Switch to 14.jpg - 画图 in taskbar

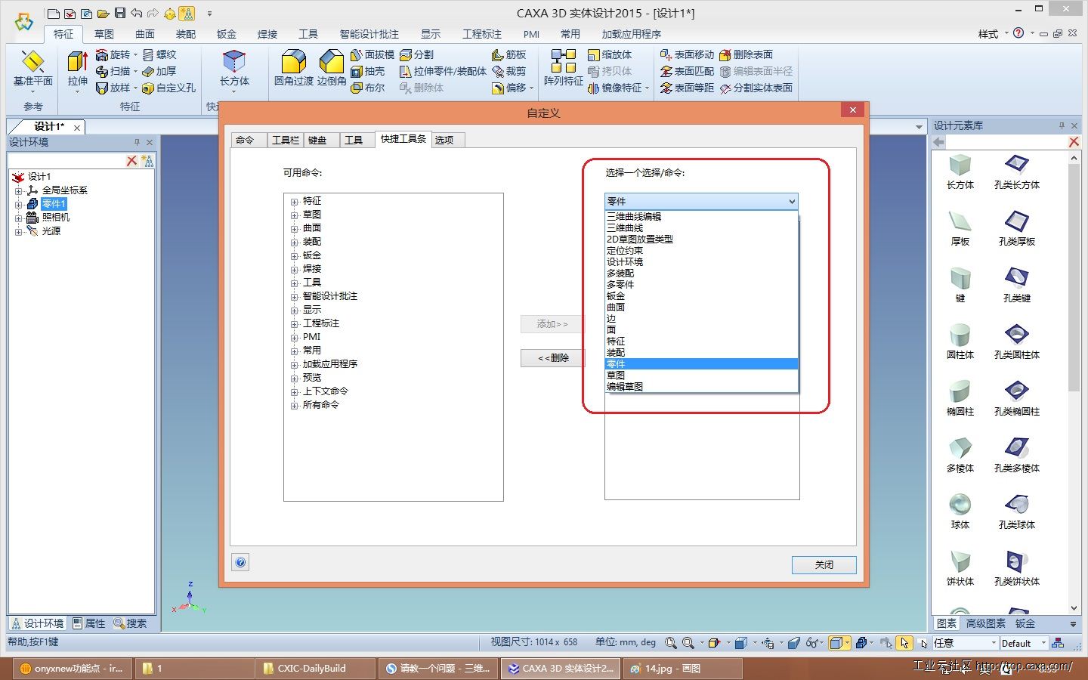pyautogui.click(x=681, y=669)
